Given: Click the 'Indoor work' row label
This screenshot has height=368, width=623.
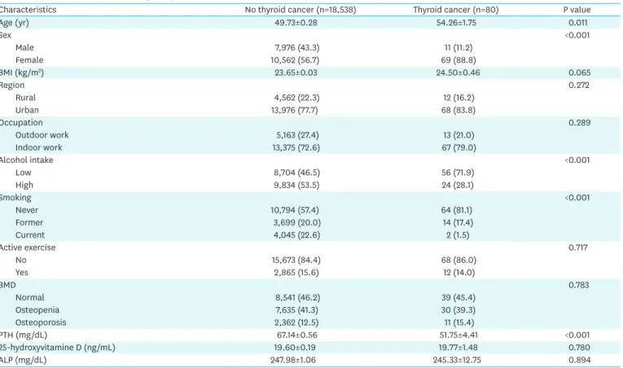Looking at the screenshot, I should [39, 147].
